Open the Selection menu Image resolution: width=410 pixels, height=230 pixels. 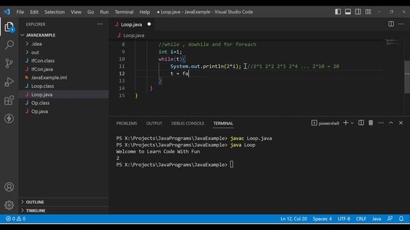click(x=54, y=12)
